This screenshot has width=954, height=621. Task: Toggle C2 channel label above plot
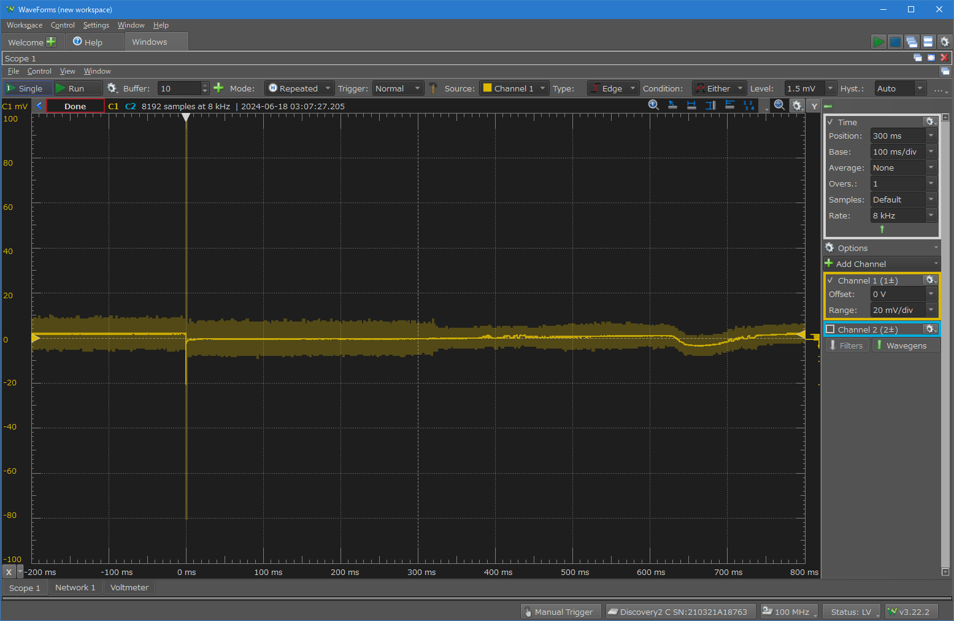tap(131, 106)
